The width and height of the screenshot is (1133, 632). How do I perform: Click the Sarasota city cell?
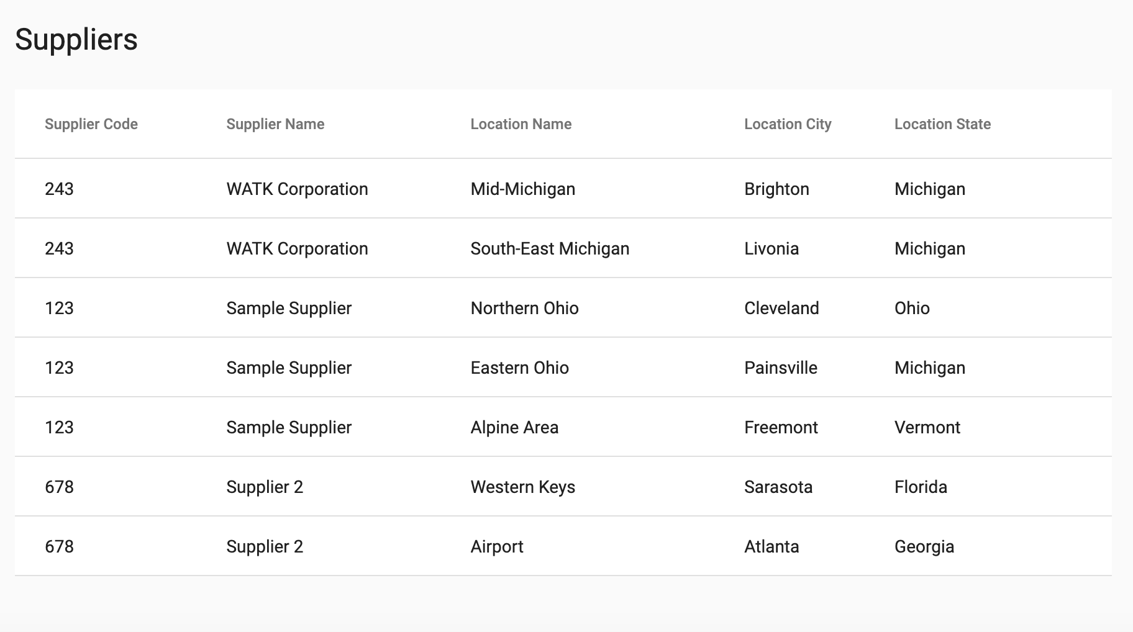click(779, 487)
